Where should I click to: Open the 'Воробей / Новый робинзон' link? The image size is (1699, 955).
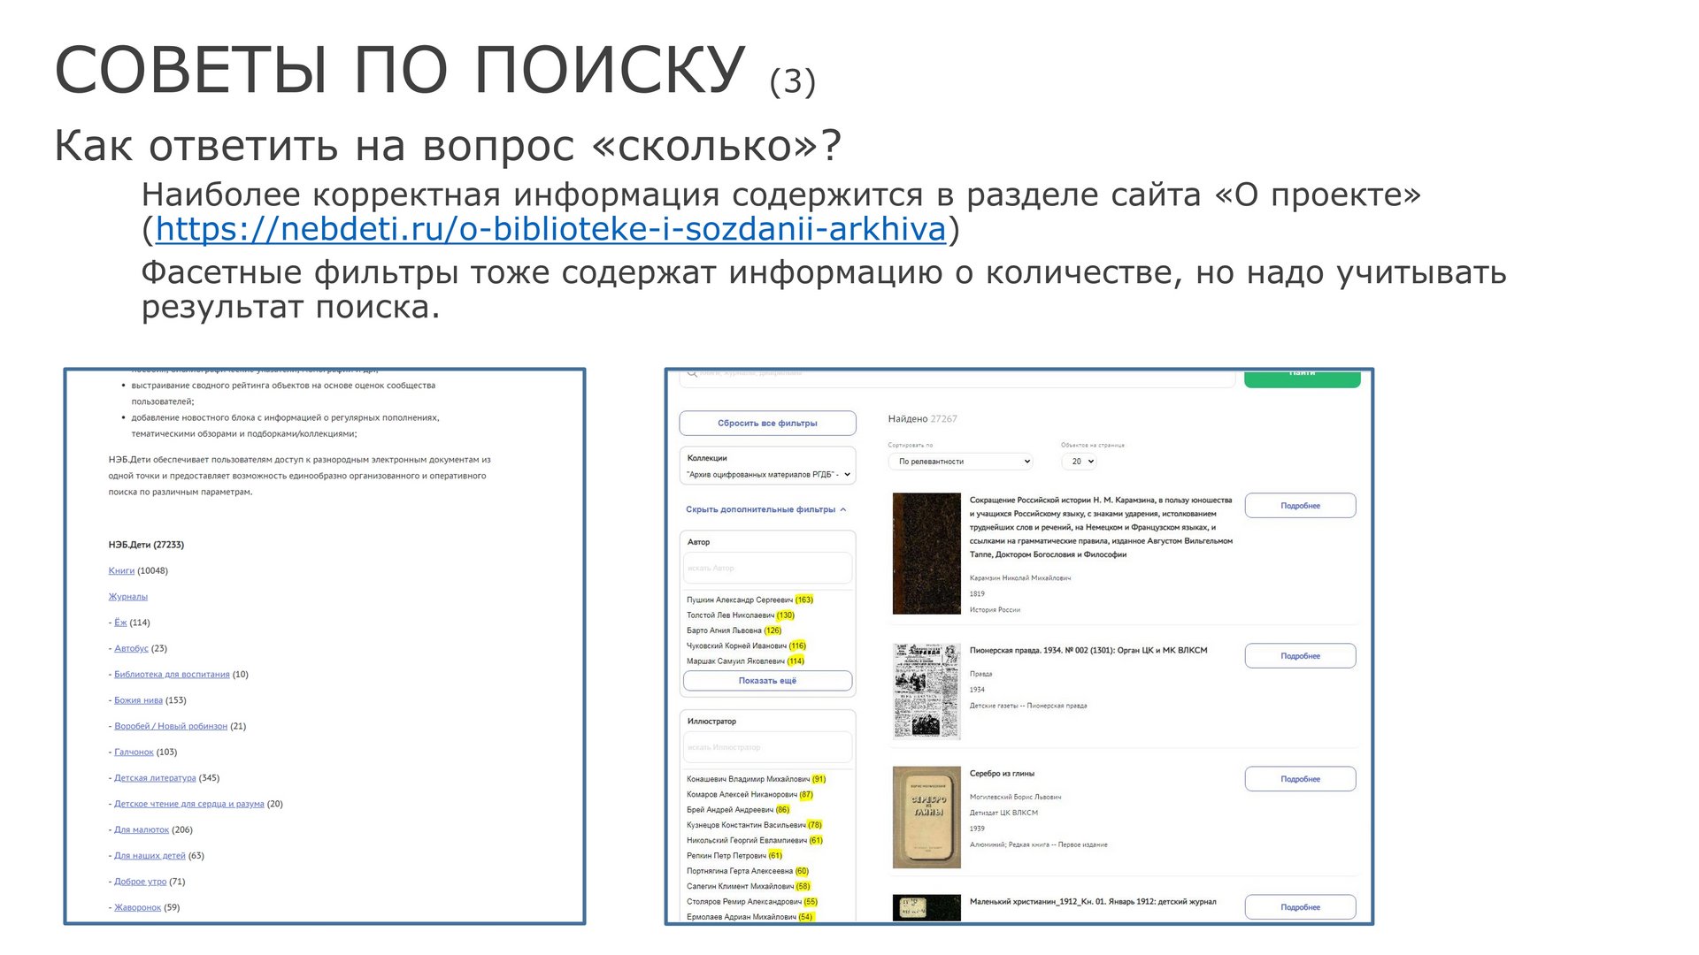click(171, 727)
